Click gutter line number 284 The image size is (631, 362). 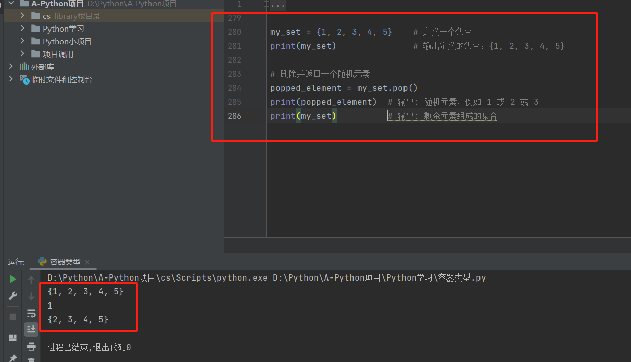[234, 88]
